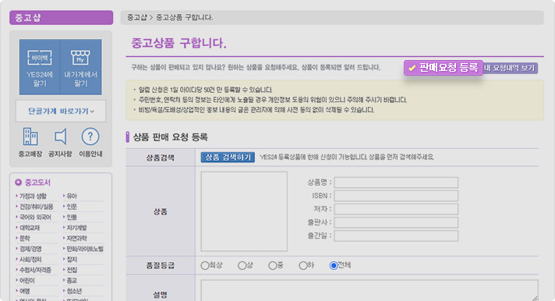Click the purple bullet icon beside 중고도서
This screenshot has width=555, height=301.
18,182
